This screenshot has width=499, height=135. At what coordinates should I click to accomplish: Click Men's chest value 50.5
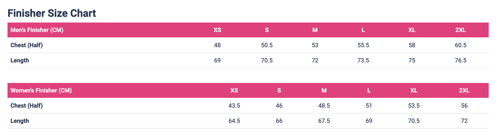pos(267,45)
